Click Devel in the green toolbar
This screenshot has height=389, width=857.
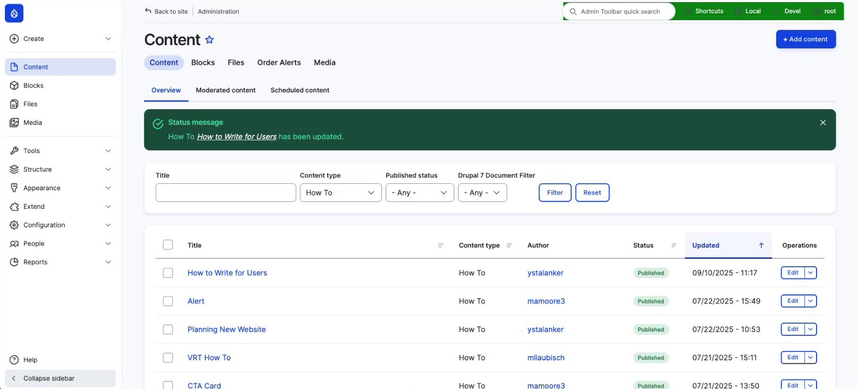coord(788,11)
